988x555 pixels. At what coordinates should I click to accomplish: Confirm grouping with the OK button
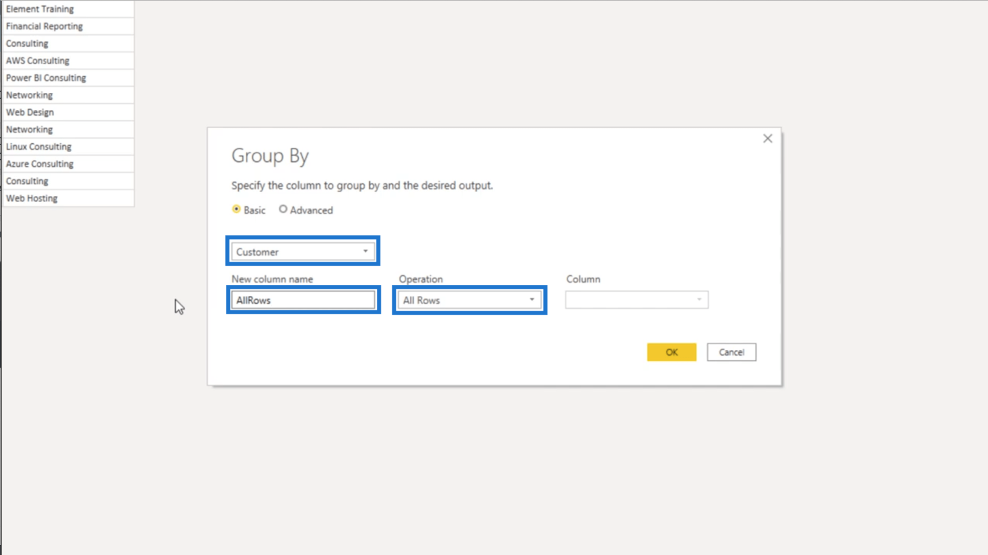[672, 352]
